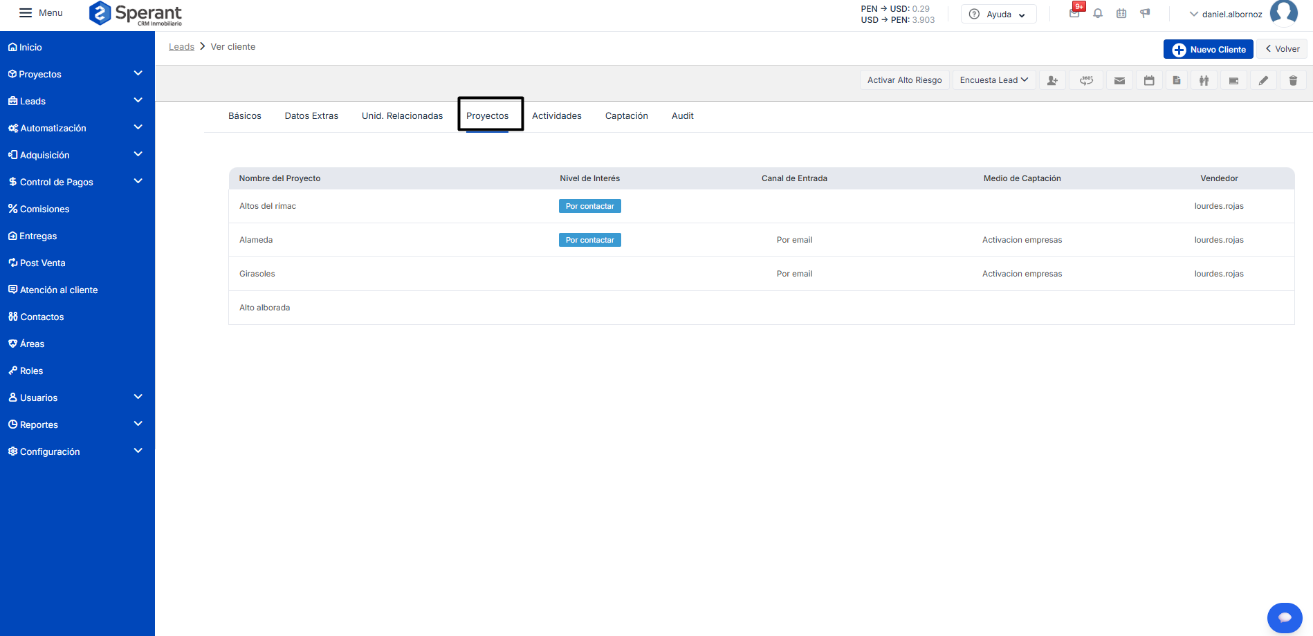
Task: Click the pencil edit icon
Action: [x=1263, y=80]
